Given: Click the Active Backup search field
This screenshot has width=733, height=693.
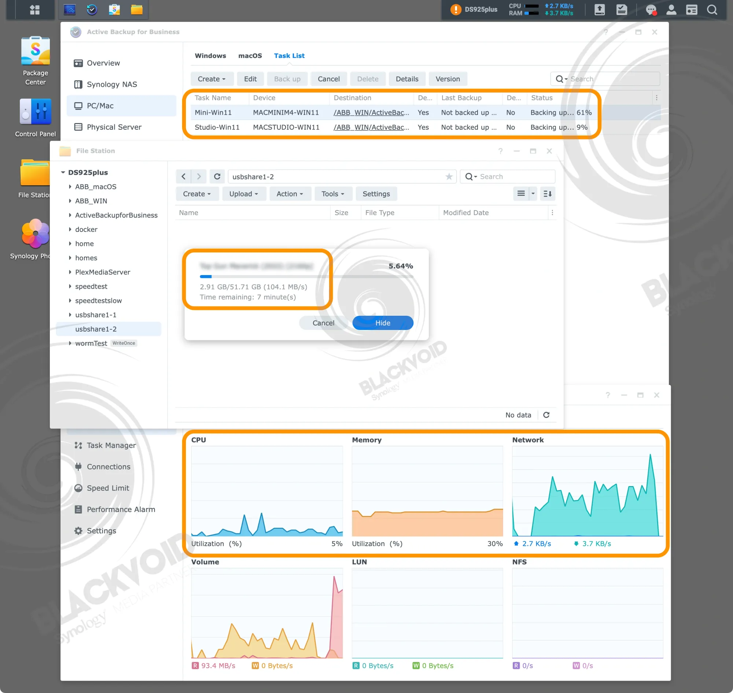Looking at the screenshot, I should [605, 79].
